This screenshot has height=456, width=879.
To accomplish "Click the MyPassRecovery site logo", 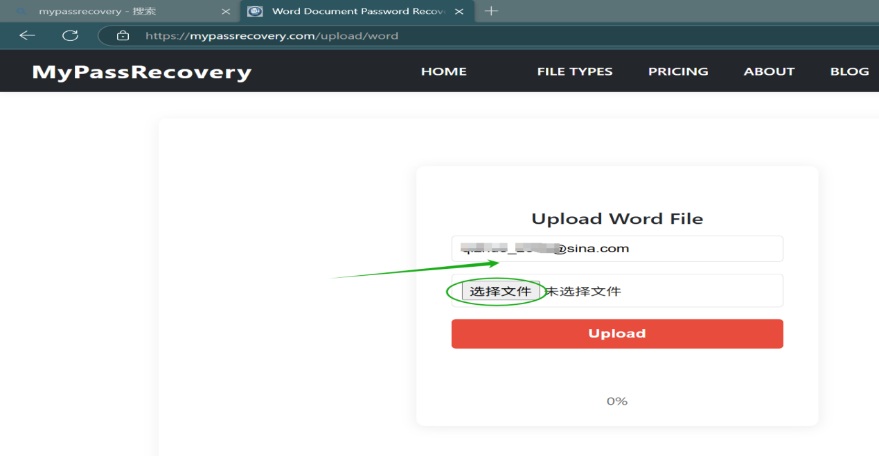I will tap(141, 72).
